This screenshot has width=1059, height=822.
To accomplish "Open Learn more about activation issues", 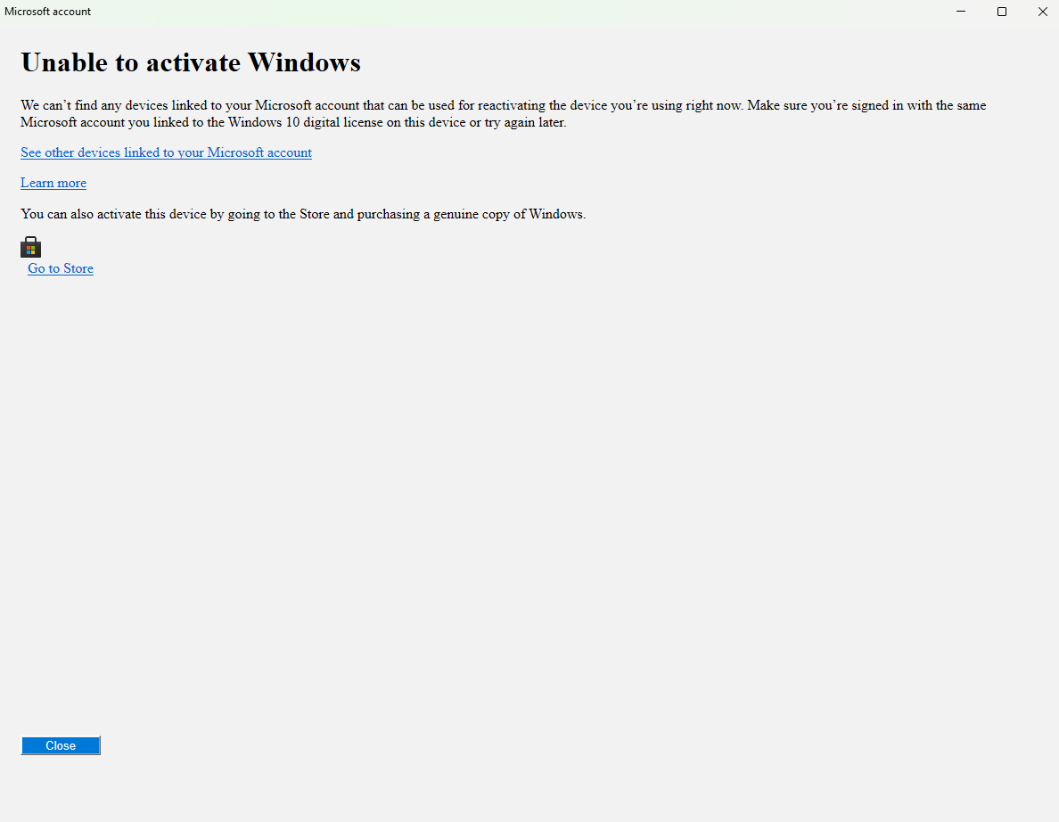I will [x=53, y=183].
